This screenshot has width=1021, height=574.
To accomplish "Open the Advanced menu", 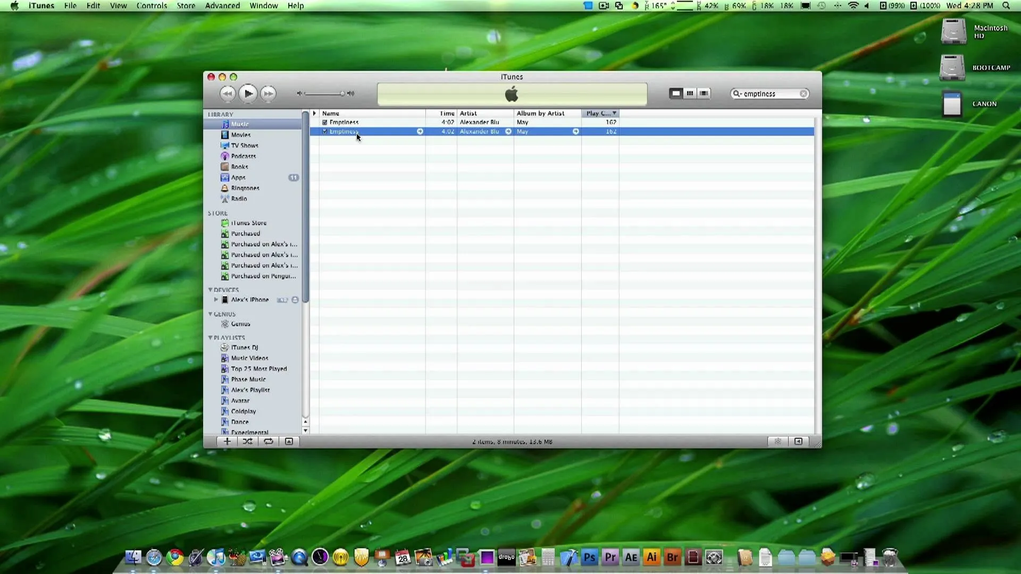I will point(222,6).
